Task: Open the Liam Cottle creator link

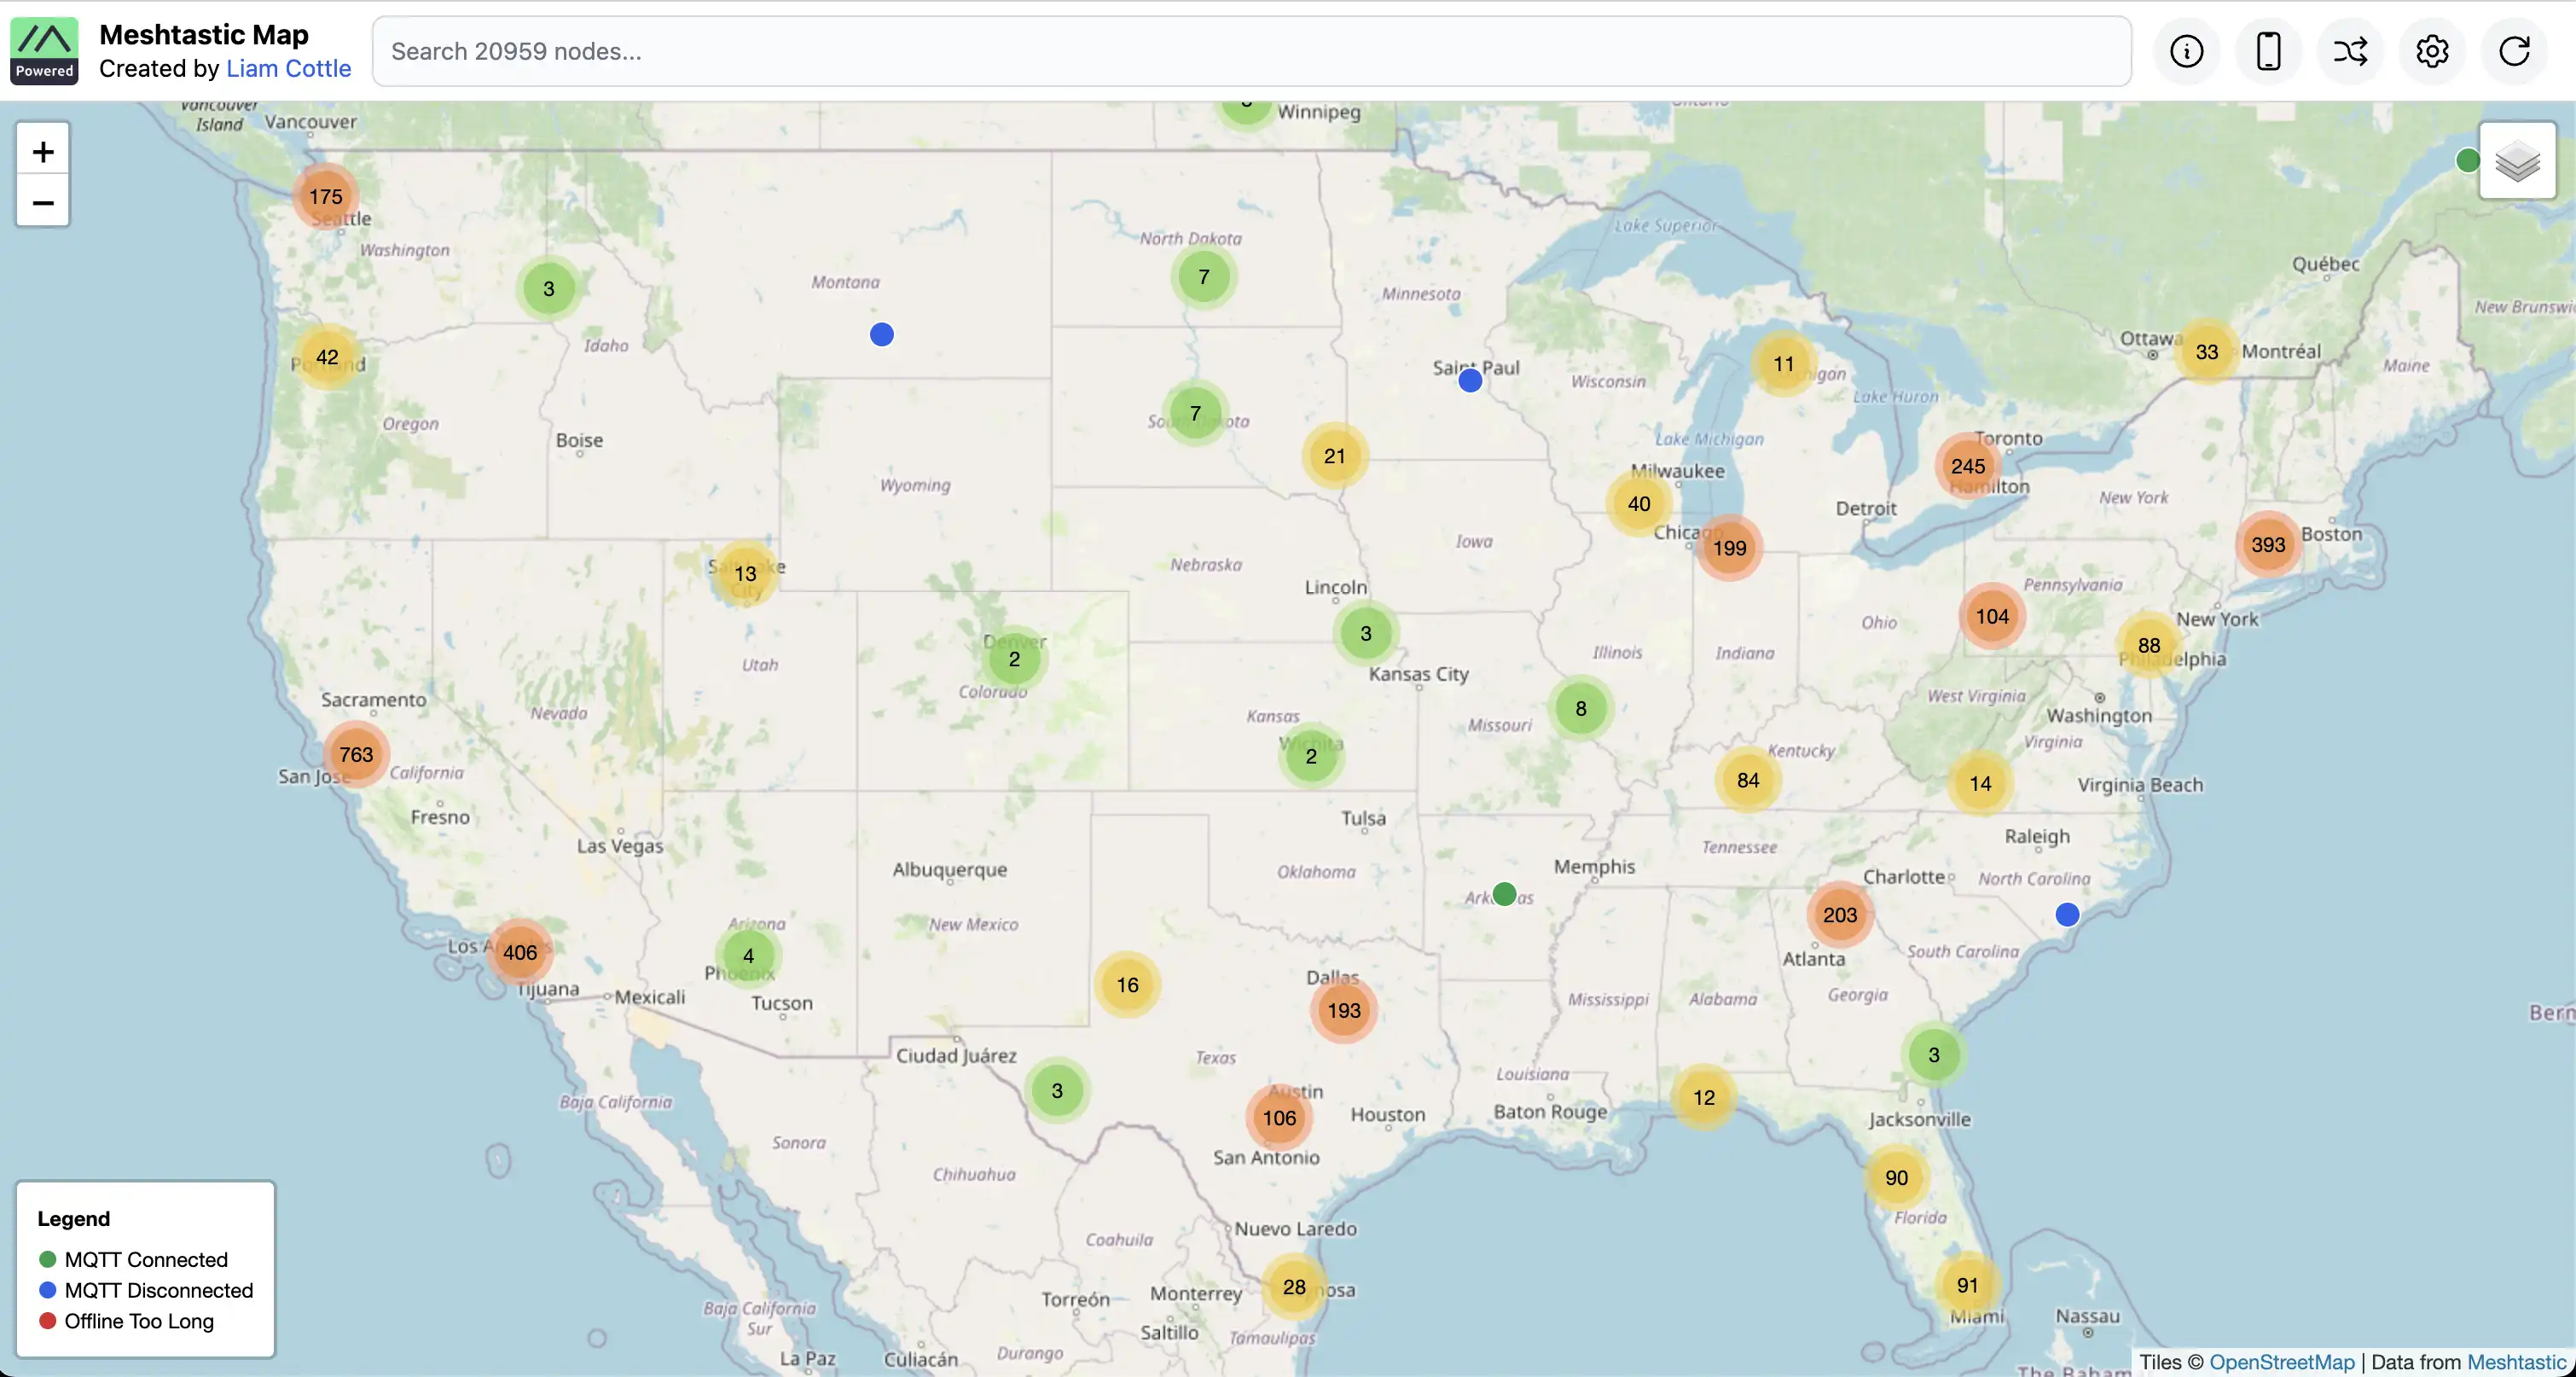Action: (x=288, y=69)
